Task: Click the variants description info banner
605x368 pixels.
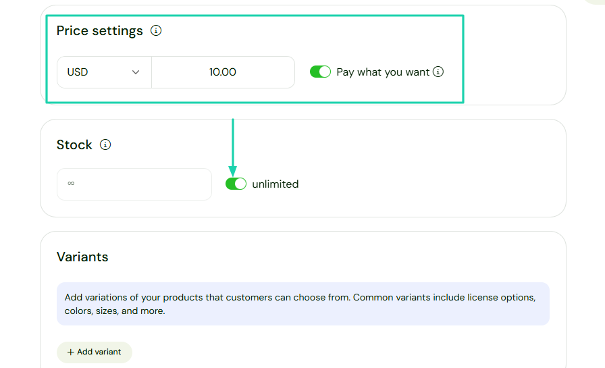Action: pyautogui.click(x=302, y=304)
